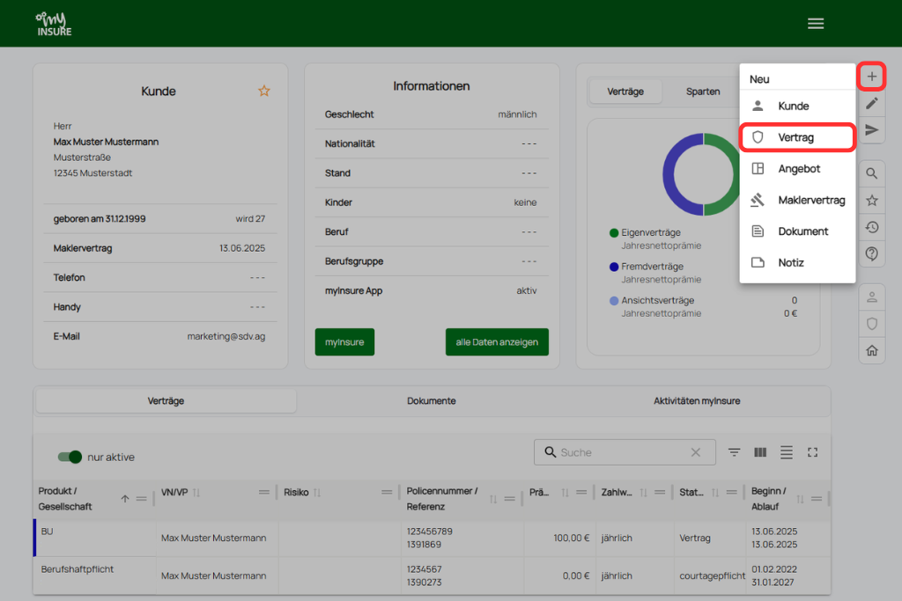Open the hamburger menu in header

(x=816, y=24)
